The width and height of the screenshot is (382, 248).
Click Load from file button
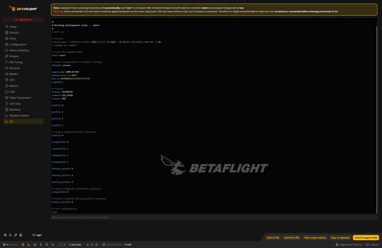click(291, 238)
